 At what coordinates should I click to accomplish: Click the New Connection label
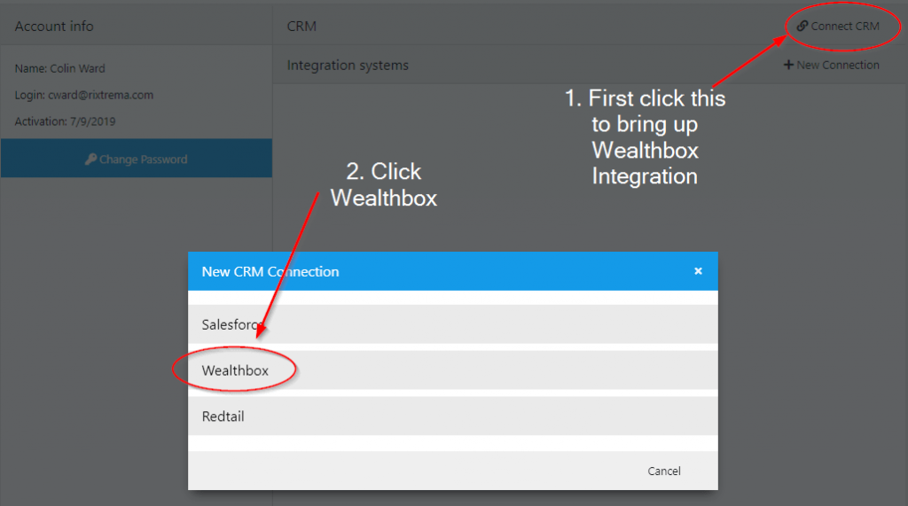[838, 65]
